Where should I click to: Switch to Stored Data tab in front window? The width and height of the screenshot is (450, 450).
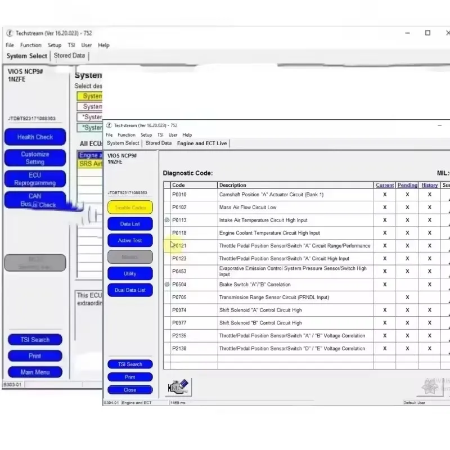click(x=159, y=143)
